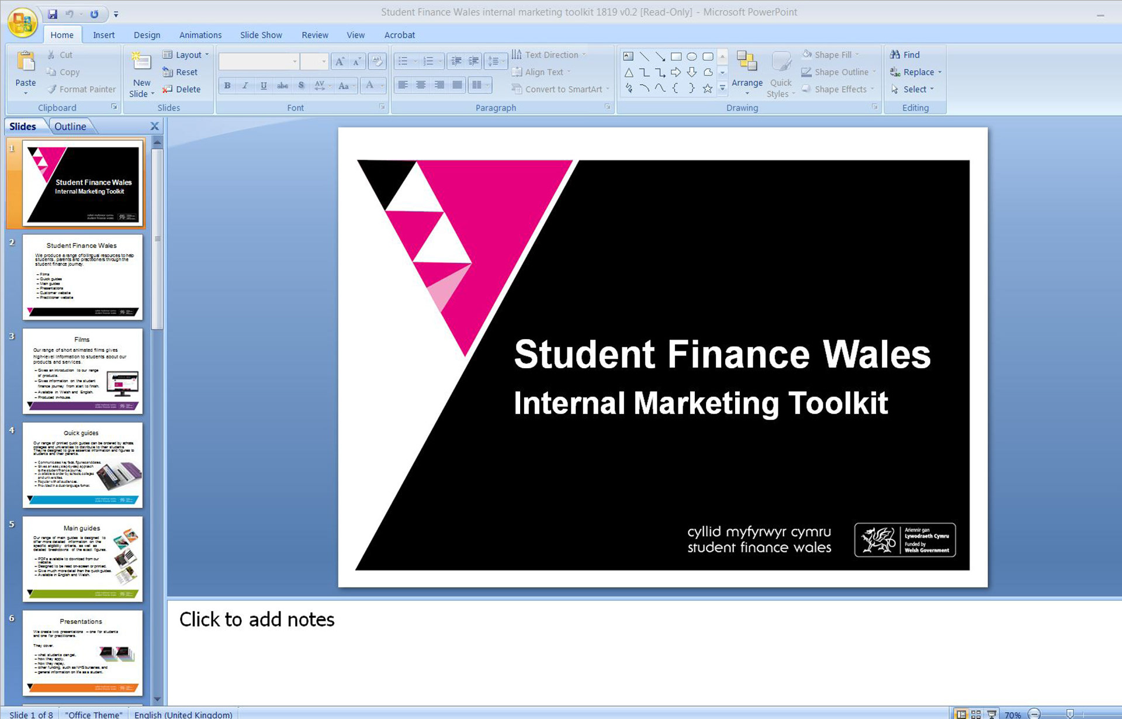Image resolution: width=1122 pixels, height=719 pixels.
Task: Open the Animations ribbon tab
Action: tap(200, 35)
